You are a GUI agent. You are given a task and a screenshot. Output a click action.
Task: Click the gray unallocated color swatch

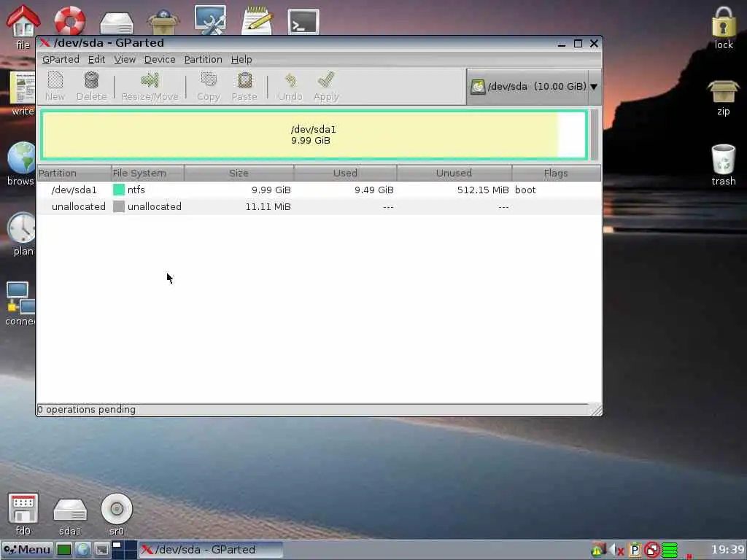[119, 206]
